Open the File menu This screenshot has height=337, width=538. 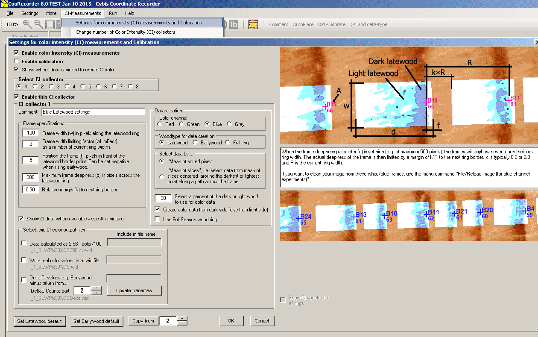click(x=10, y=13)
